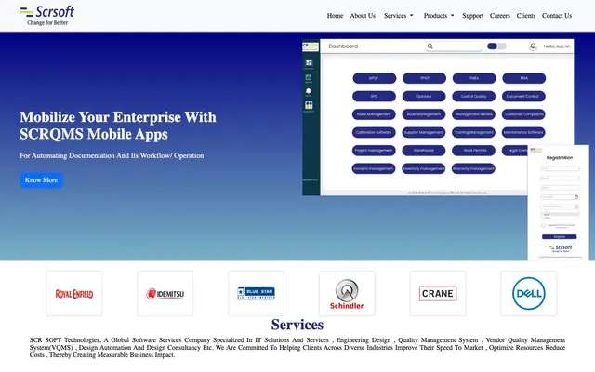This screenshot has width=595, height=372.
Task: Flip the toggle switch beside dashboard search
Action: [x=496, y=46]
